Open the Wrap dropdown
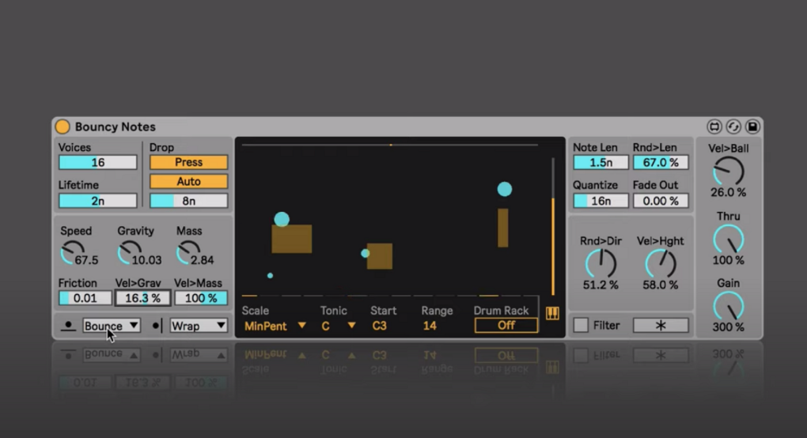This screenshot has height=438, width=807. tap(198, 326)
